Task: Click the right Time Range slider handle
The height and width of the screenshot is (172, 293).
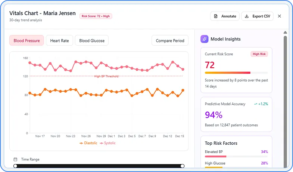Action: (x=183, y=166)
